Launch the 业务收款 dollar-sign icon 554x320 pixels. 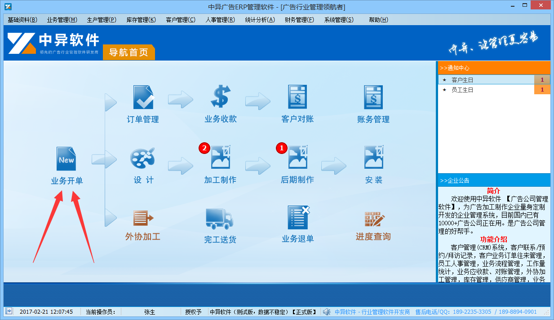pos(221,96)
